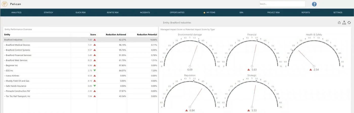Screen dimensions: 354x113
Task: Click green triangle in Safe Hands Insurance row
Action: click(95, 86)
